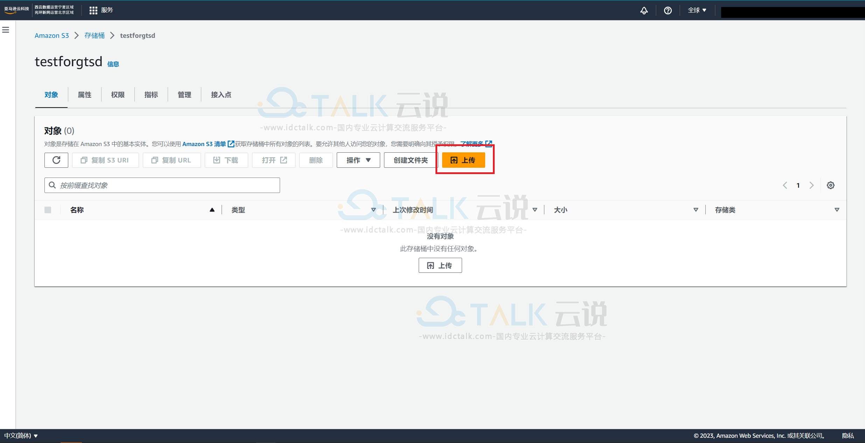This screenshot has height=443, width=865.
Task: Toggle the select-all objects checkbox
Action: (48, 210)
